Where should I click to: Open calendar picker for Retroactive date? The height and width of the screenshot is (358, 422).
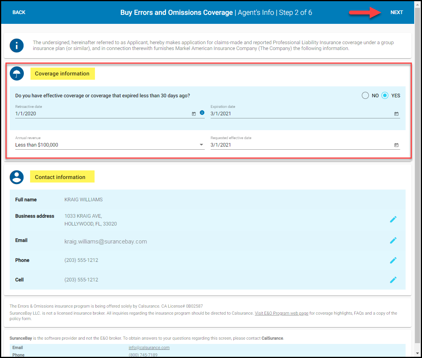(x=194, y=114)
